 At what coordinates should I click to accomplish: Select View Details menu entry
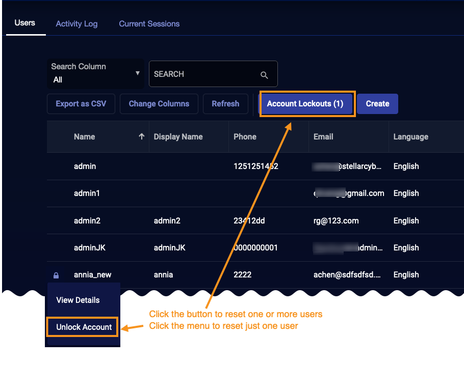coord(78,300)
